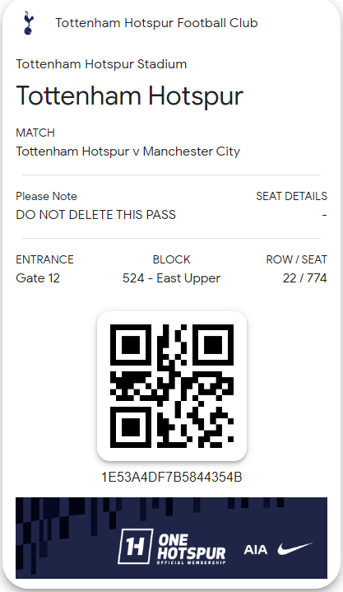Click the DO NOT DELETE THIS PASS note

pos(96,215)
